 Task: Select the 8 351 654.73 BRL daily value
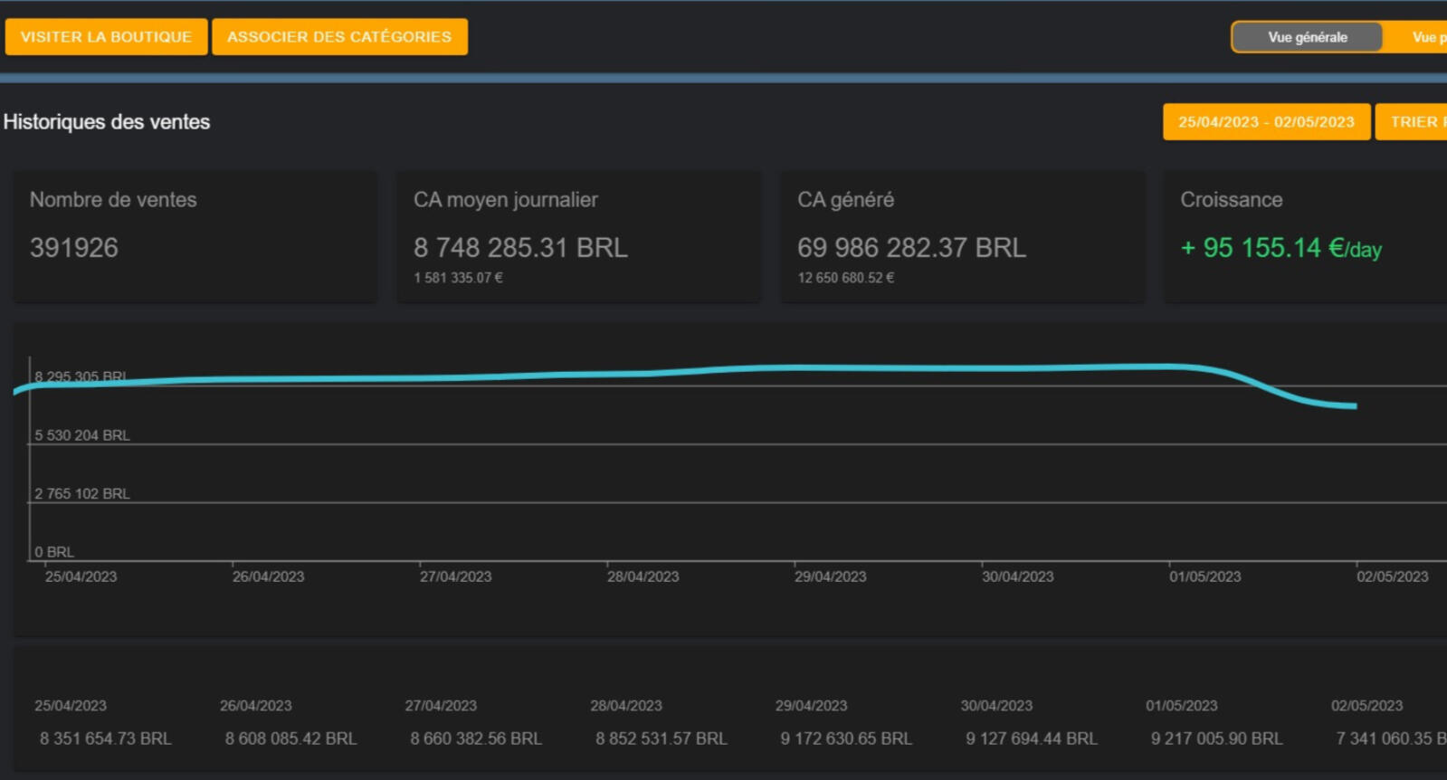coord(105,738)
